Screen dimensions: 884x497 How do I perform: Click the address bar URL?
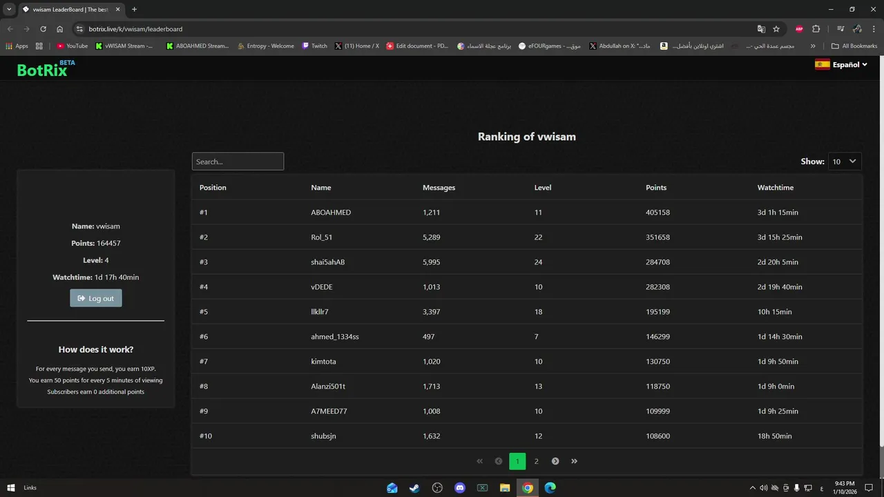135,29
